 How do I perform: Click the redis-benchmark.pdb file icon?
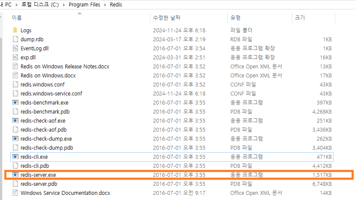point(15,111)
